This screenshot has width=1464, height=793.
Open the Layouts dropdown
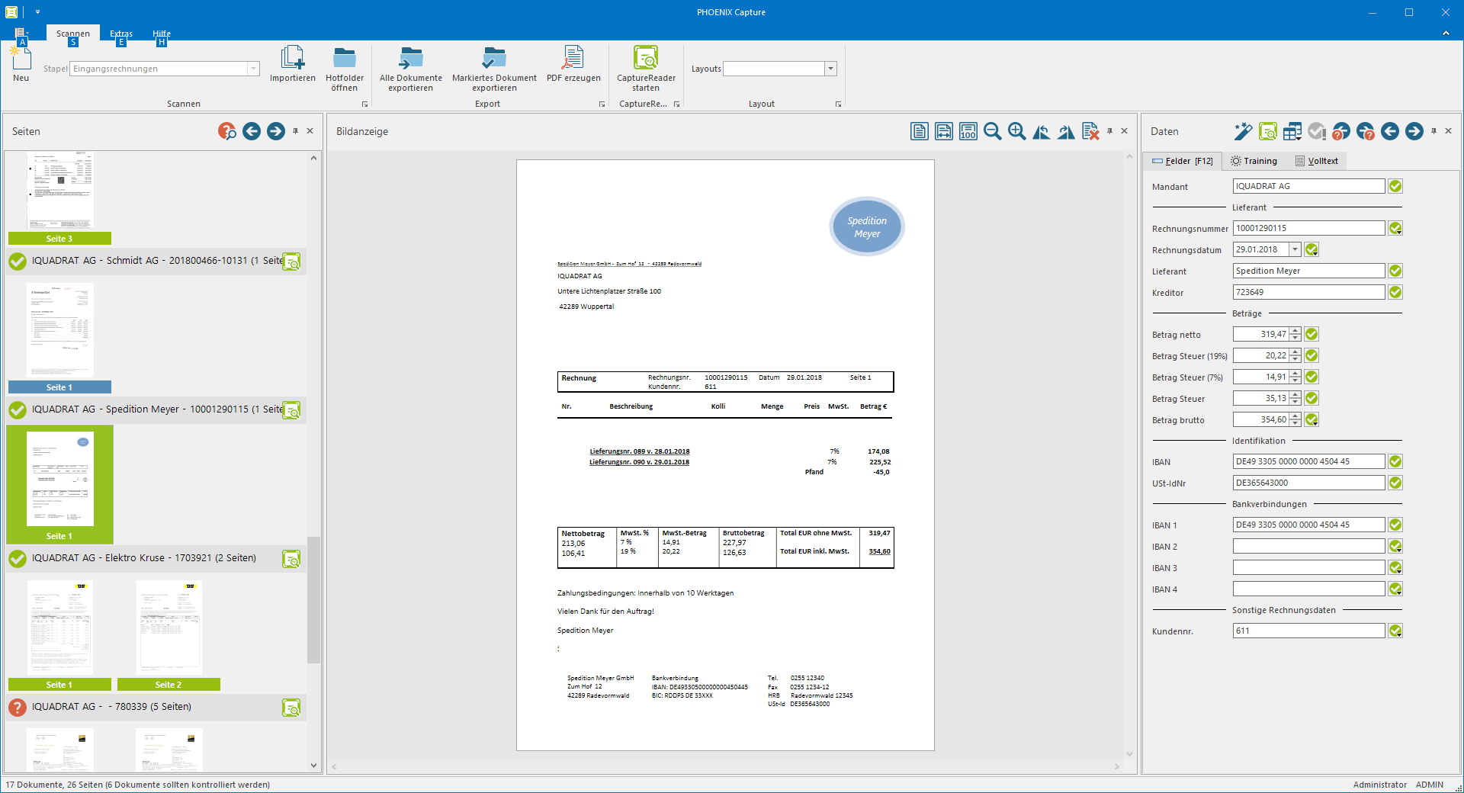point(830,69)
